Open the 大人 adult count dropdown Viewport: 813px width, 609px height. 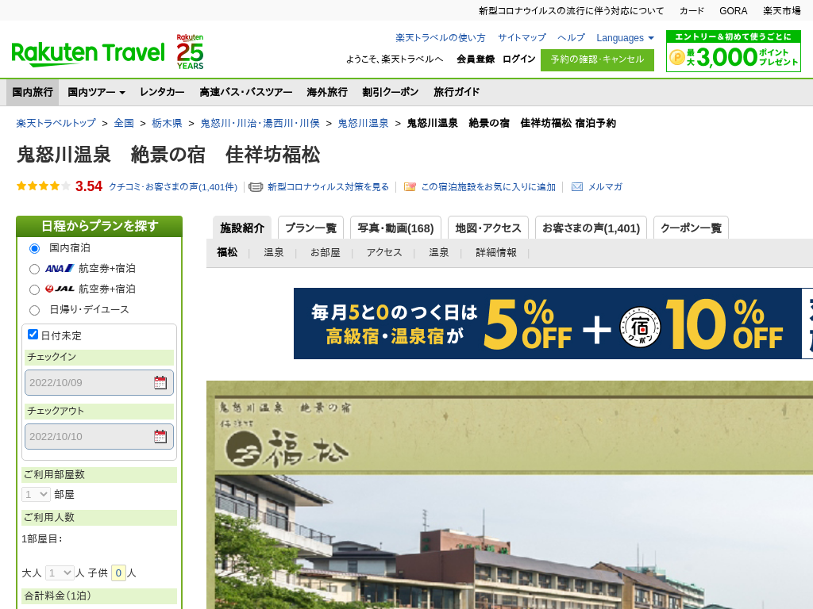point(60,573)
